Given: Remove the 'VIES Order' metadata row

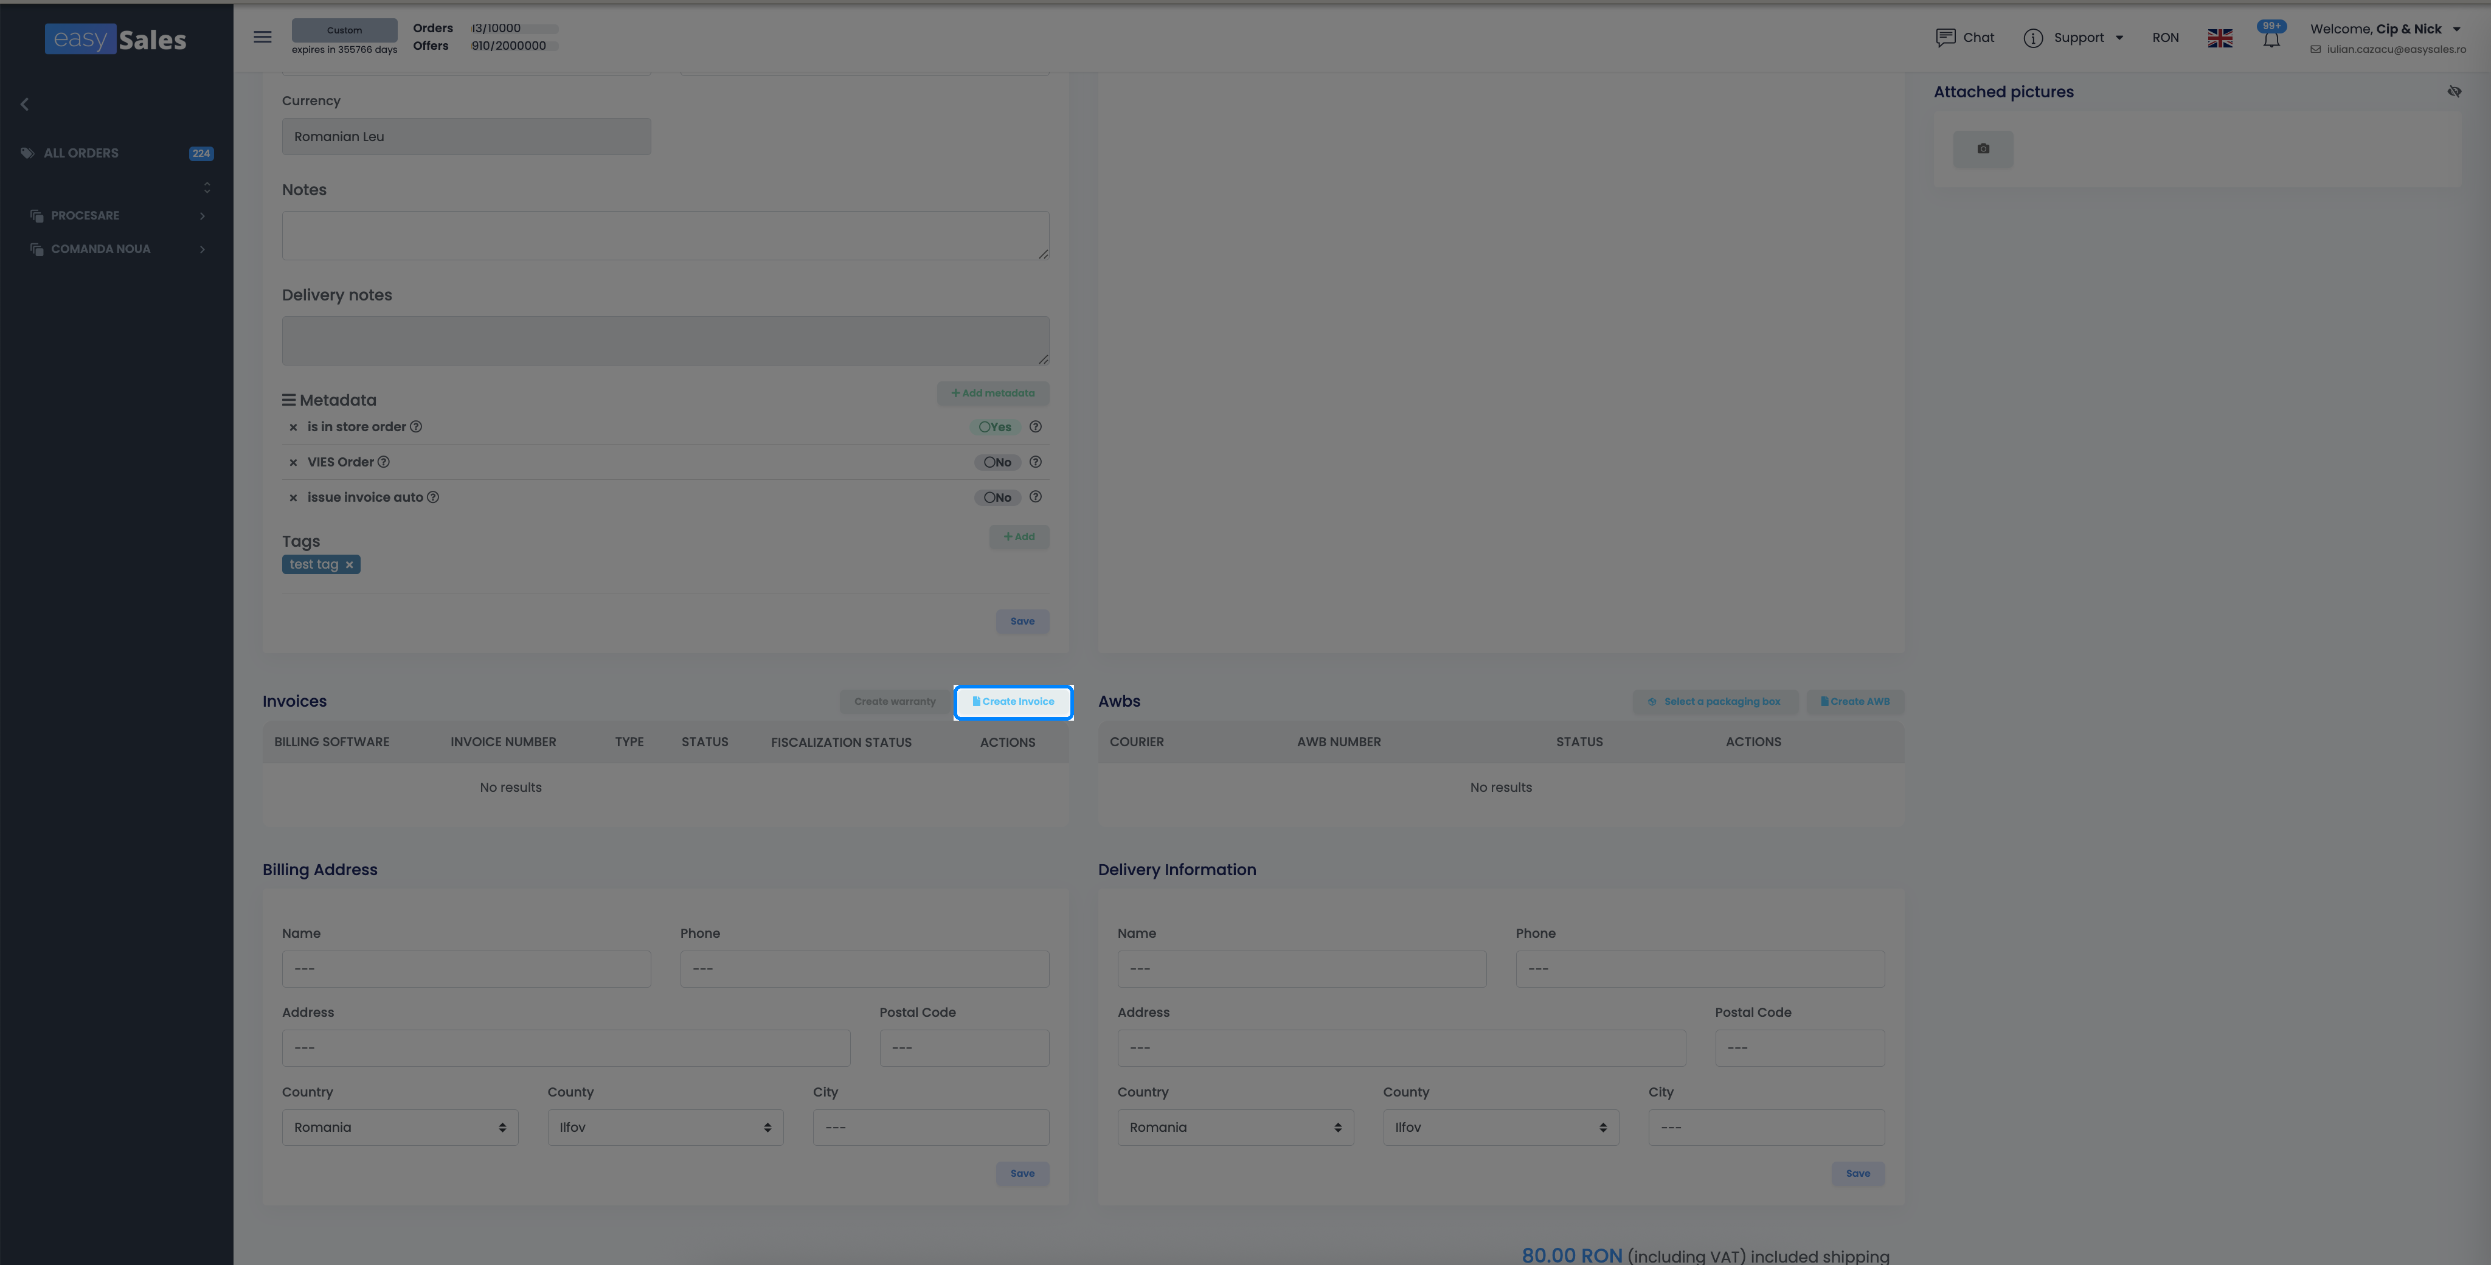Looking at the screenshot, I should click(293, 462).
